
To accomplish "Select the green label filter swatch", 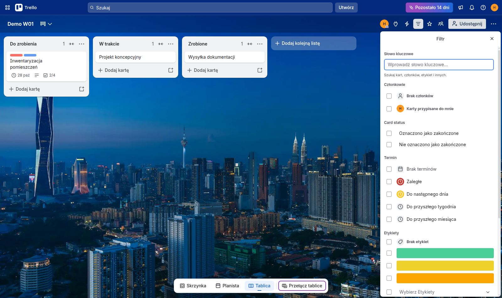I will pos(445,253).
